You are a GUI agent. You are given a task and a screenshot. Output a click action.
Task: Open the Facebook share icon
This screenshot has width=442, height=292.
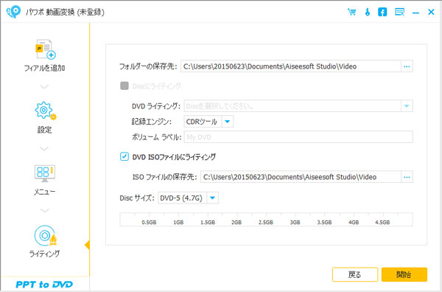[x=382, y=12]
